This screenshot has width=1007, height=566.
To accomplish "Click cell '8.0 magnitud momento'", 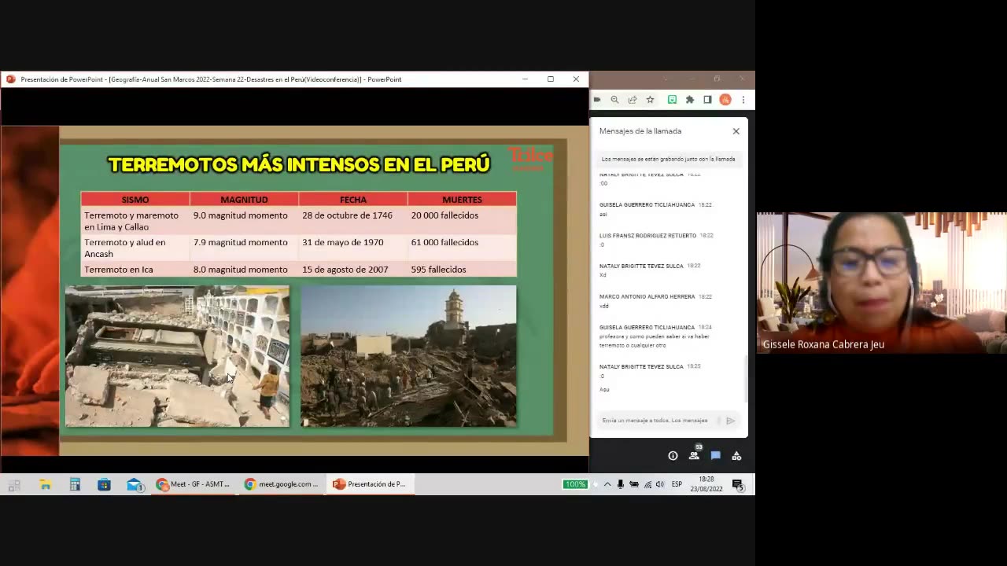I will (x=244, y=269).
